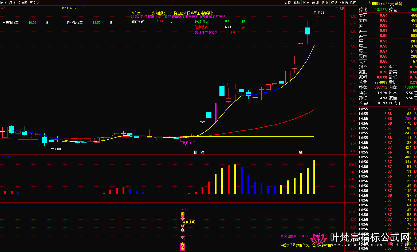The width and height of the screenshot is (417, 252).
Task: Click the red R margin-trading badge
Action: 369,3
